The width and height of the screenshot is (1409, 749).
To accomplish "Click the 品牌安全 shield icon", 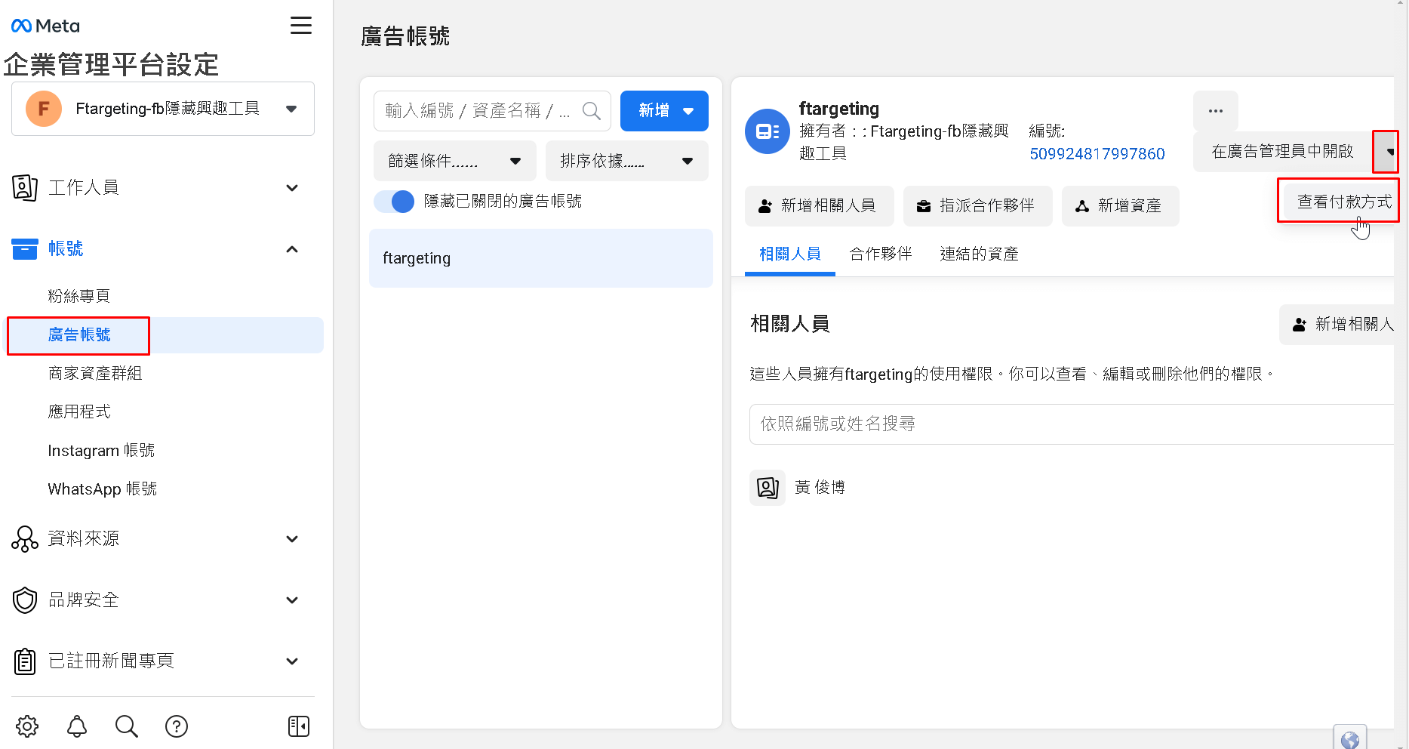I will tap(25, 600).
